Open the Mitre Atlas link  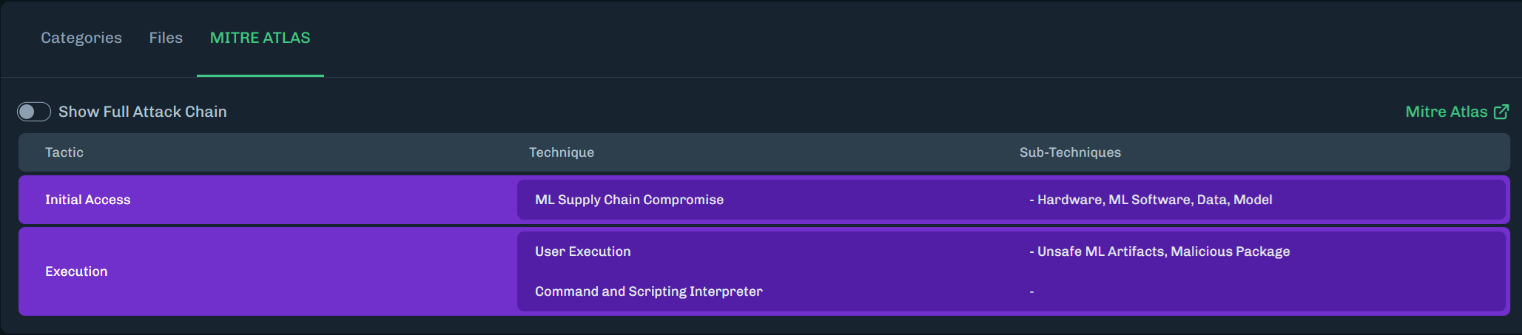1446,112
